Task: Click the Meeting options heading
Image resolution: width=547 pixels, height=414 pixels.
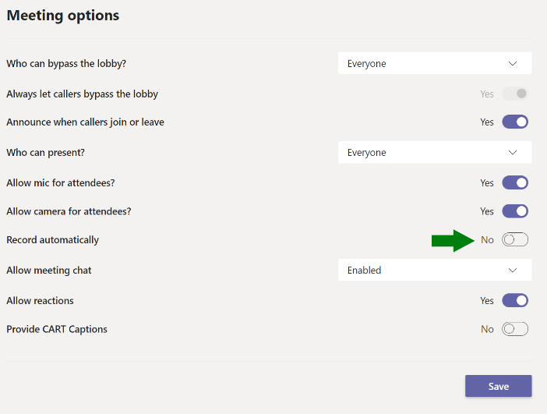Action: pyautogui.click(x=63, y=15)
